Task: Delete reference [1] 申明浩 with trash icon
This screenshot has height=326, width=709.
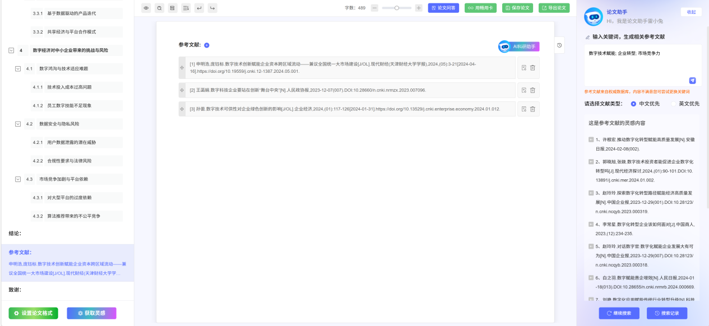Action: click(532, 68)
